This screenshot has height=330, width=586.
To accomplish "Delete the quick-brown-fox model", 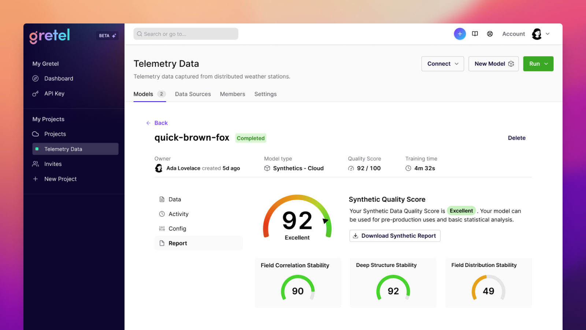I will [x=516, y=138].
